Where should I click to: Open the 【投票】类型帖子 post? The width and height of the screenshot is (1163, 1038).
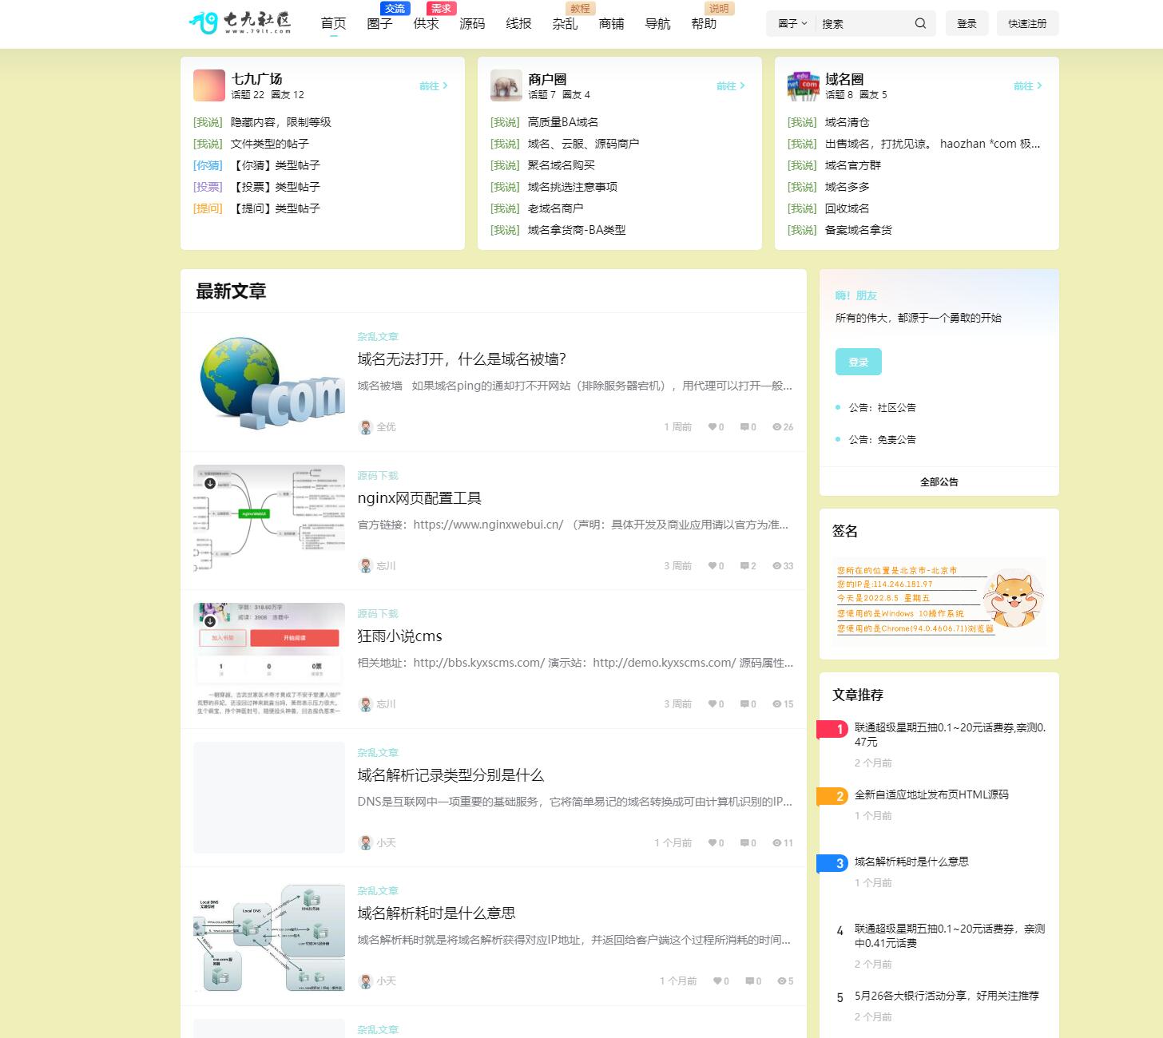click(276, 187)
